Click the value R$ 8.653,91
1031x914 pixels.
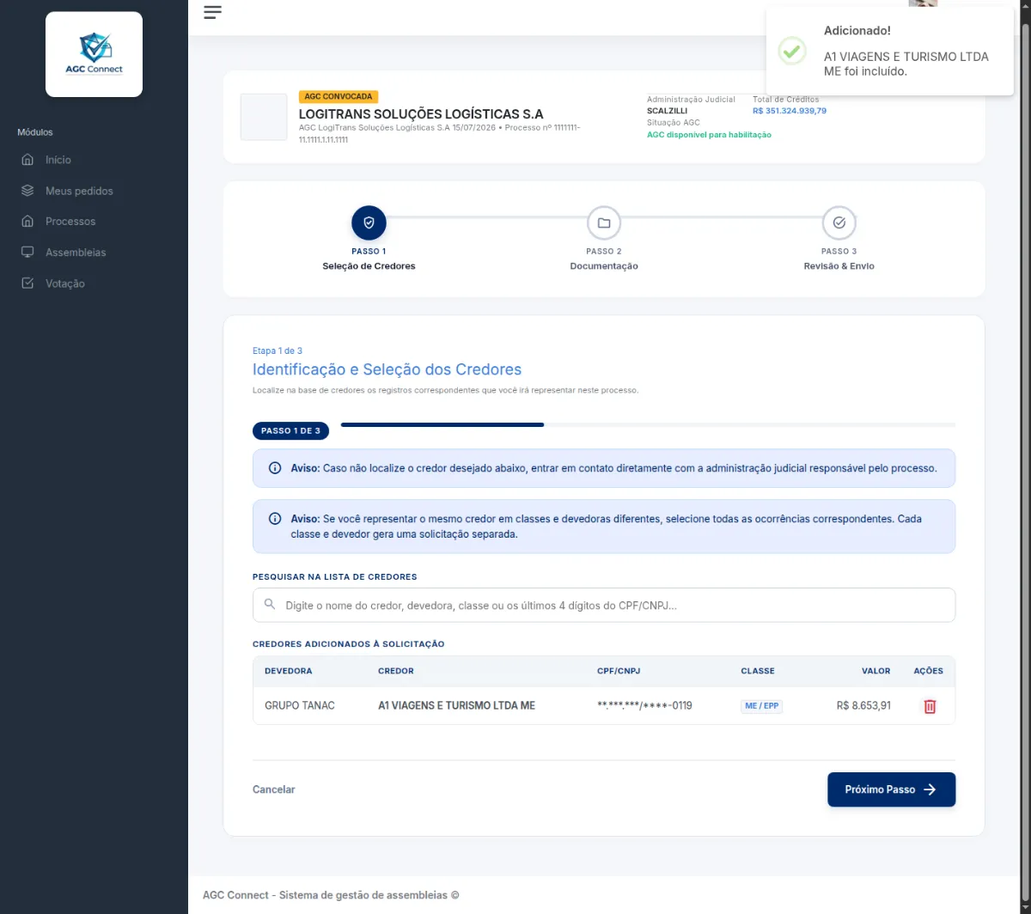pyautogui.click(x=863, y=705)
